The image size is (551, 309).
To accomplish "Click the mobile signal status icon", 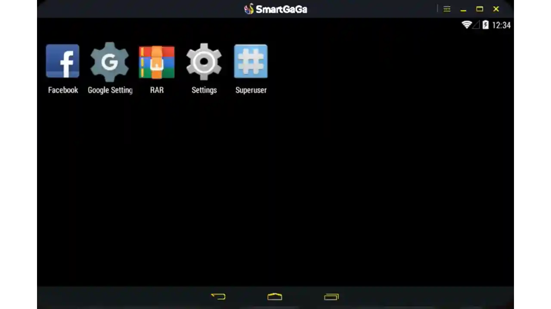I will [x=476, y=25].
